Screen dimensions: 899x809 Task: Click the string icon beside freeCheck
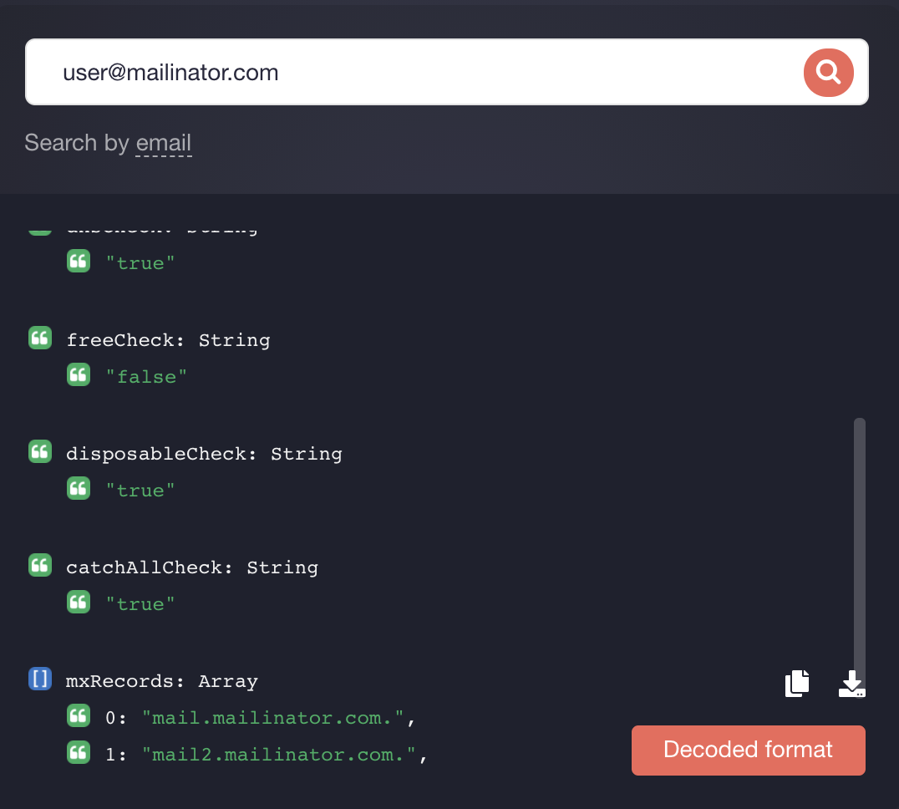pos(40,338)
